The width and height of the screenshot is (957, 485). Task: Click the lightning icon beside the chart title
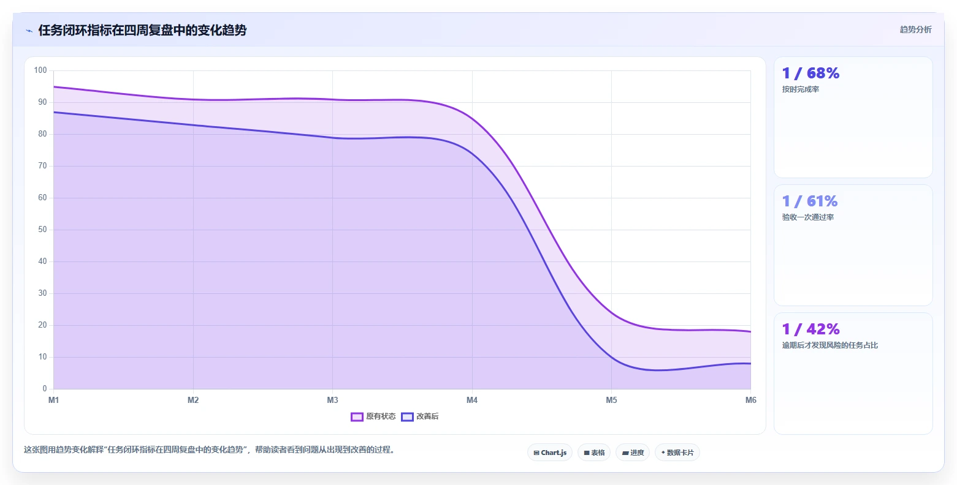pyautogui.click(x=29, y=31)
